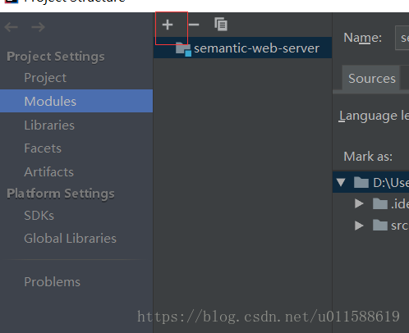Screen dimensions: 409x333
Task: Expand the .idea folder node
Action: point(359,203)
